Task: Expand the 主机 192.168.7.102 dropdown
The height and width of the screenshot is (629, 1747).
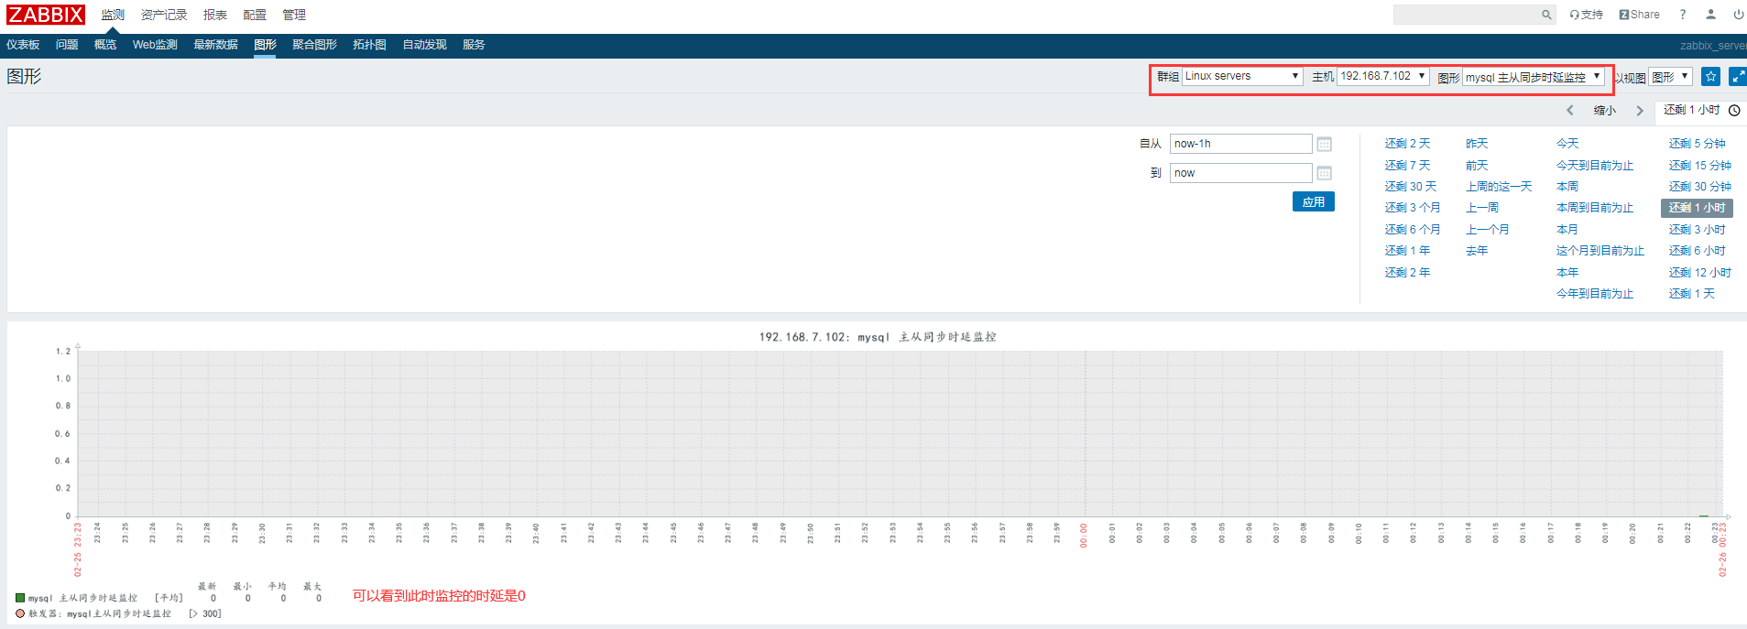Action: point(1383,76)
